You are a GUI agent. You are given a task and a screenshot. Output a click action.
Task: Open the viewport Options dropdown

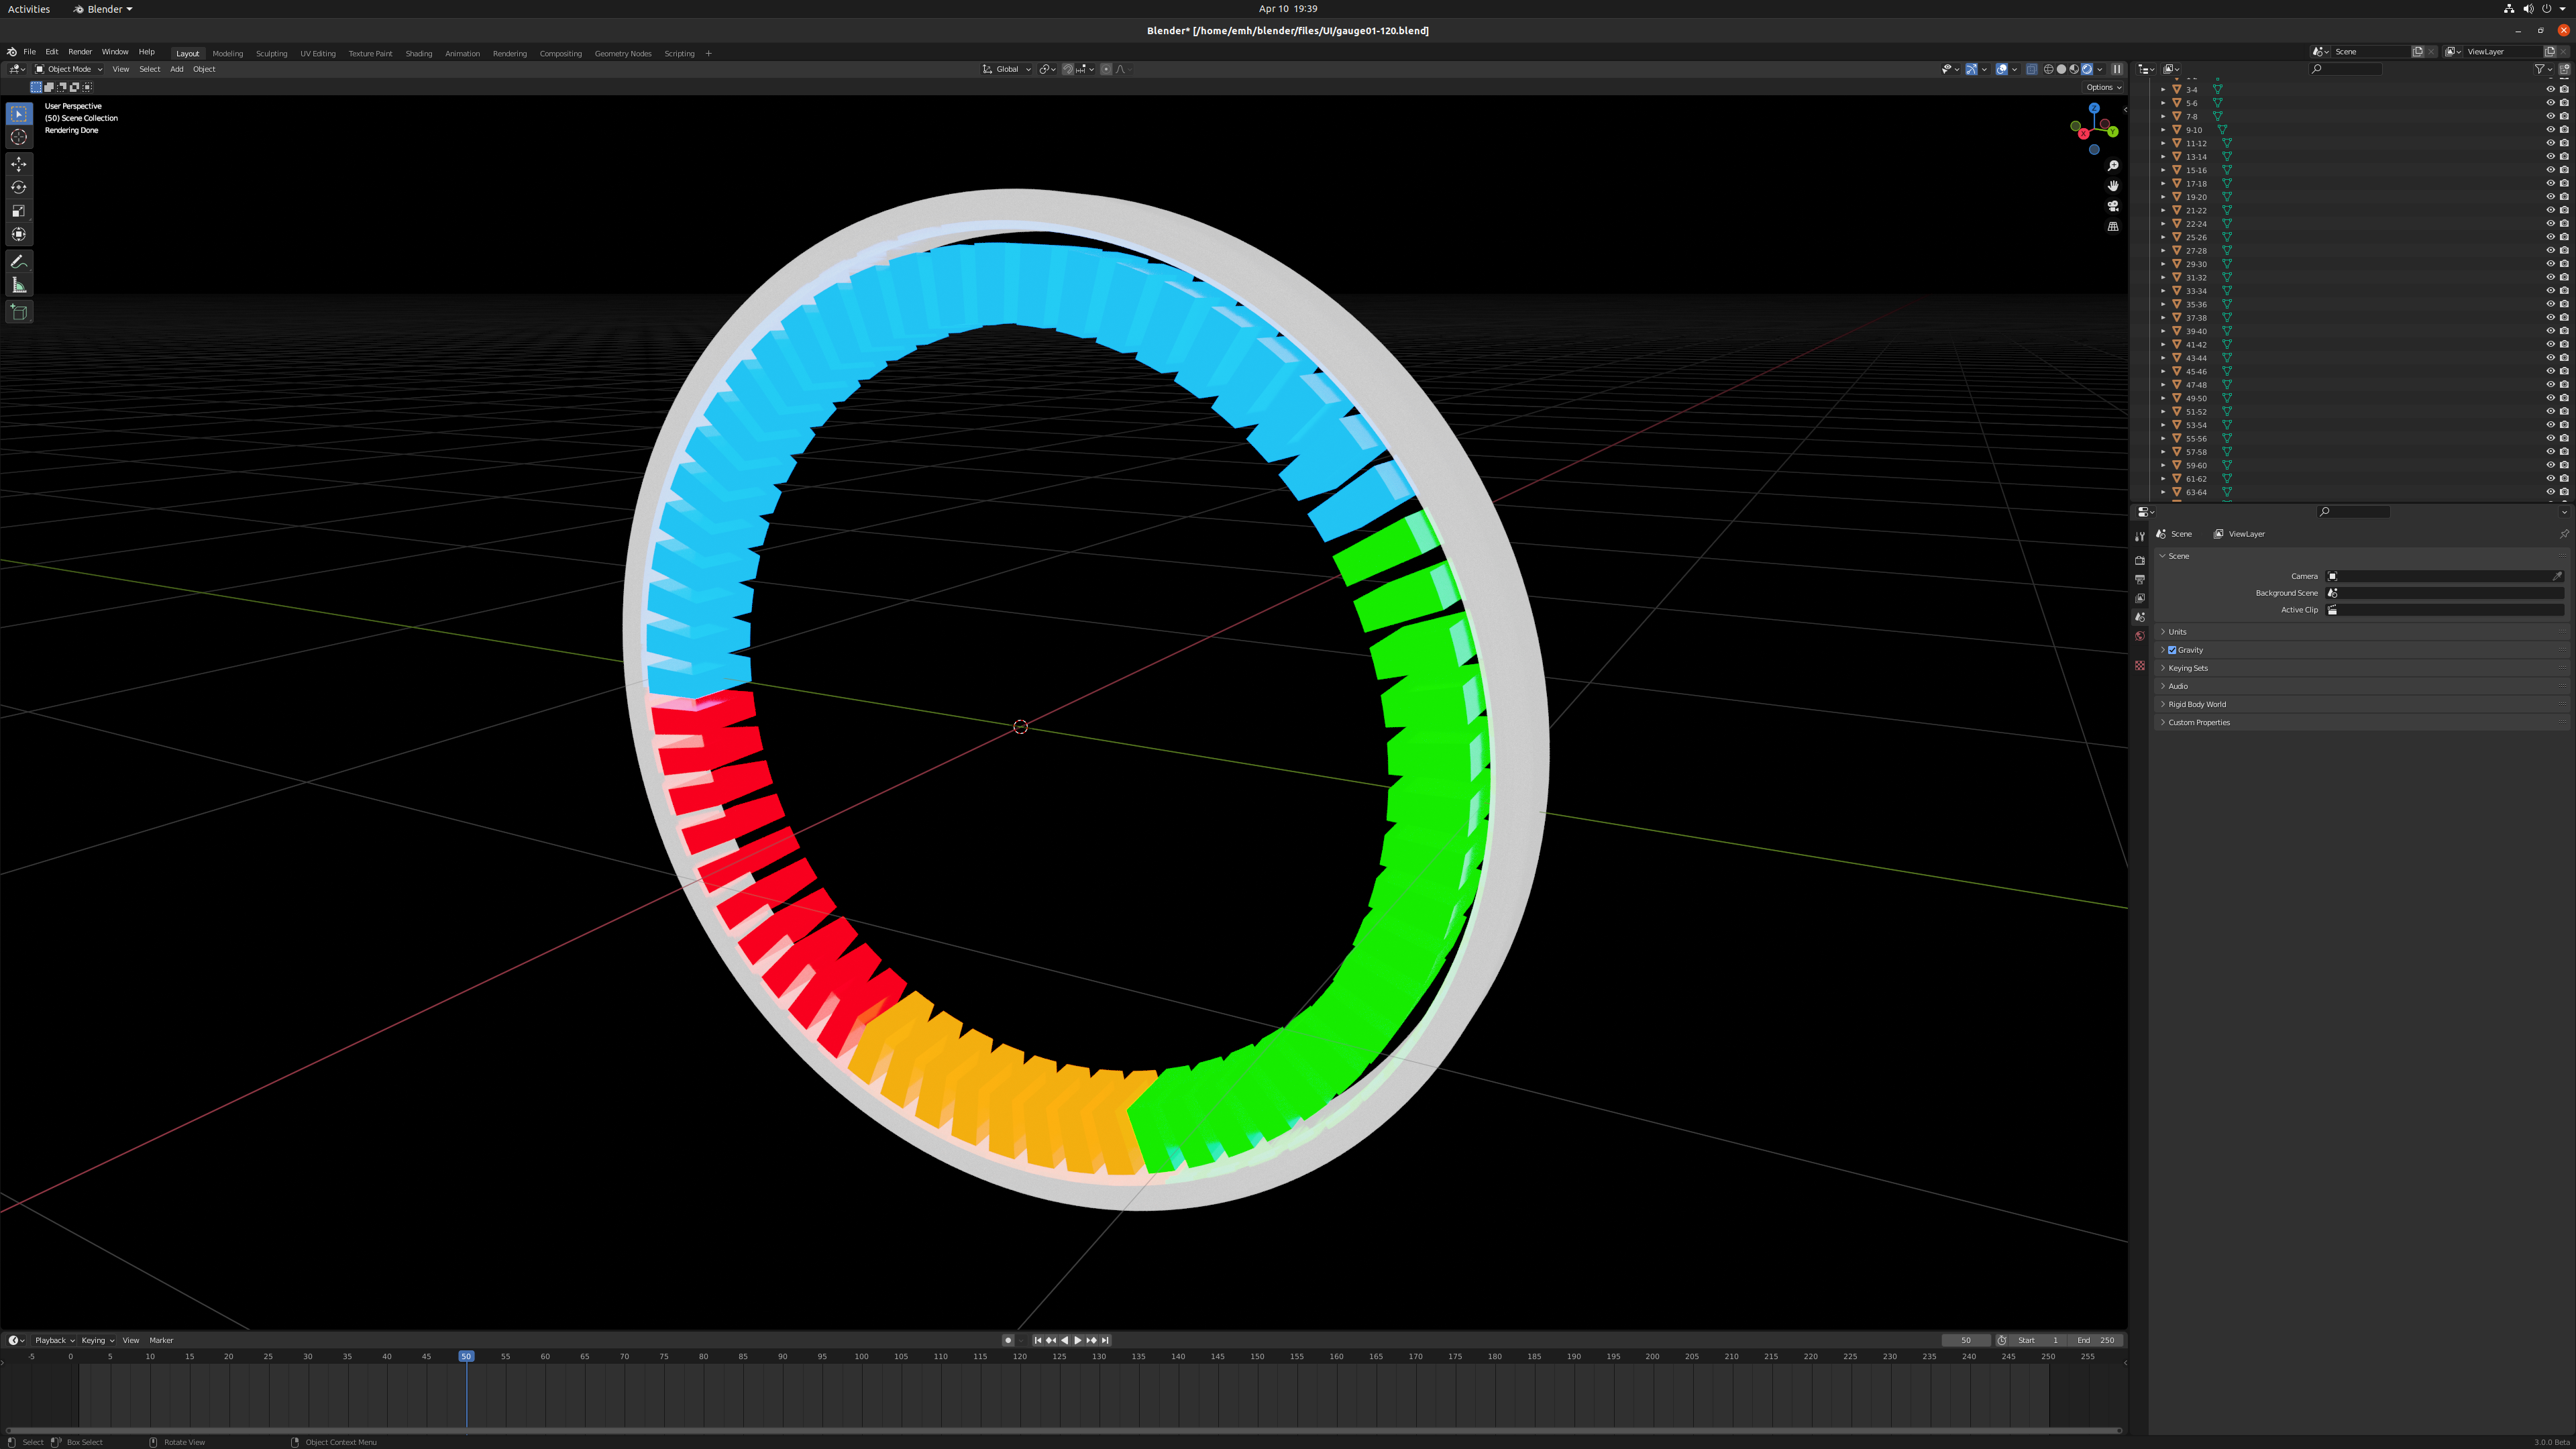point(2104,87)
